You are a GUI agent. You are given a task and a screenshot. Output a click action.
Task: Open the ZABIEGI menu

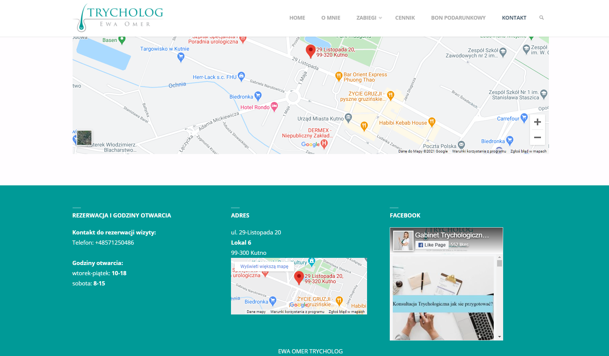(366, 18)
